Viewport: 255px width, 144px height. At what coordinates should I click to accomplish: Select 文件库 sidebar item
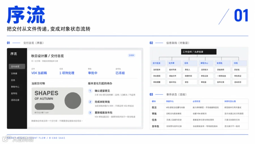pyautogui.click(x=14, y=74)
